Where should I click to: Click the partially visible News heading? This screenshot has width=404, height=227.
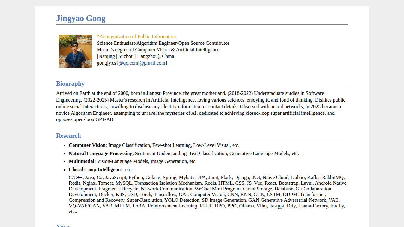tap(63, 226)
